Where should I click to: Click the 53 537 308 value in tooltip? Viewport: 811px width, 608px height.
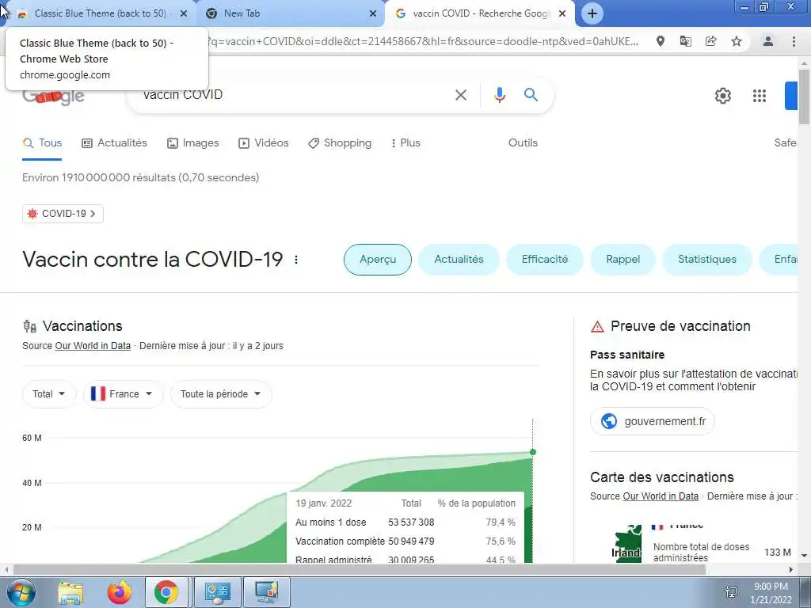411,522
